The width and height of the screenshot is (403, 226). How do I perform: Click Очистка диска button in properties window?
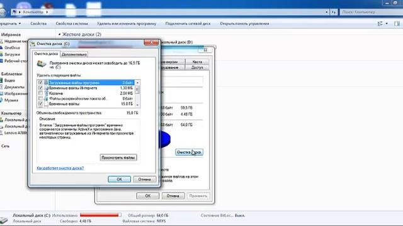tap(189, 152)
